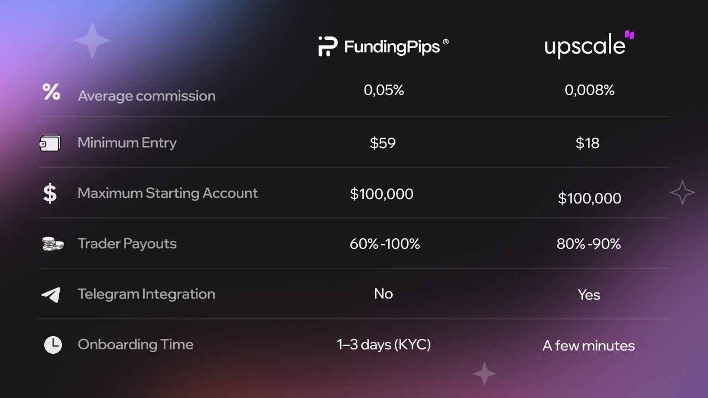Click the FundingPips logo mark

[x=327, y=46]
